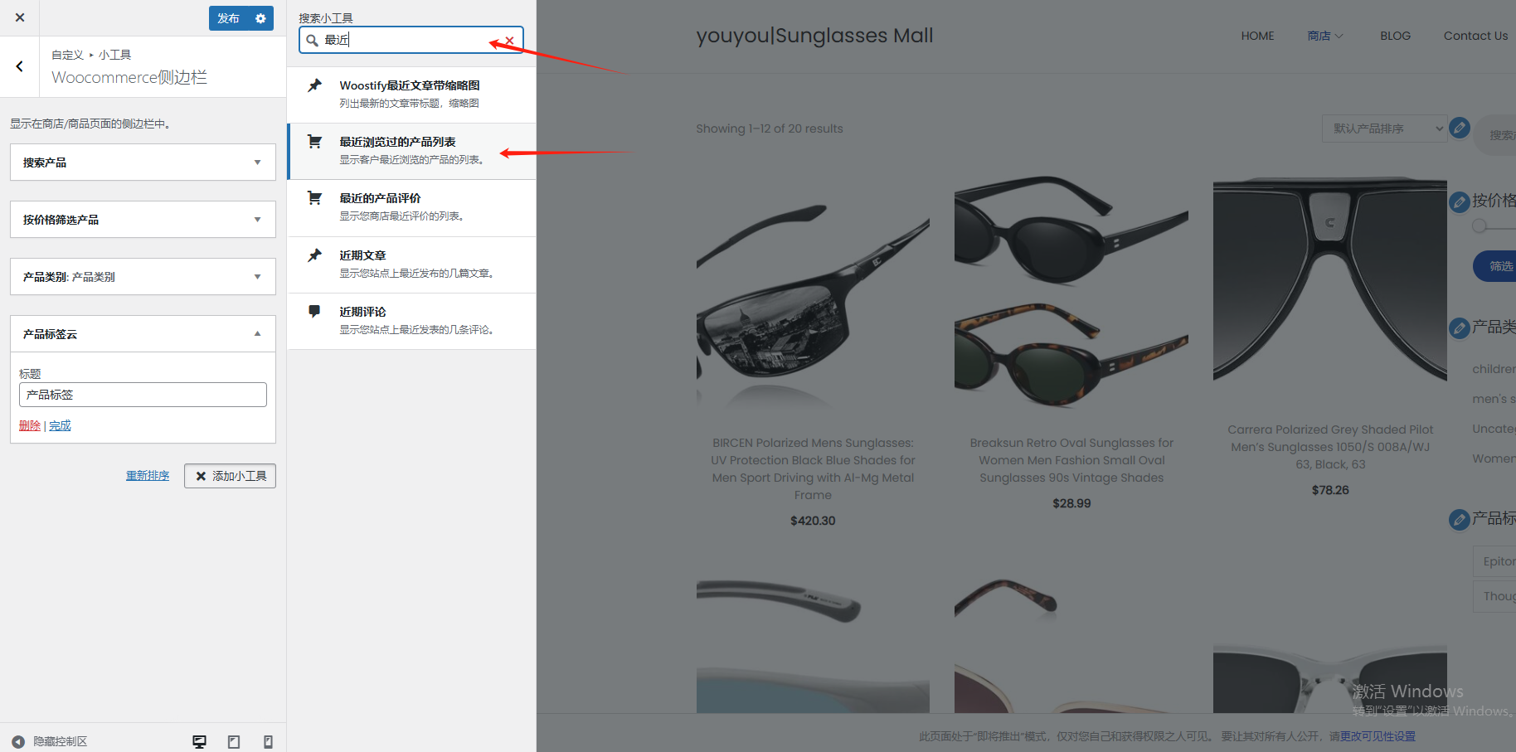Click the $78.26 price
Viewport: 1516px width, 752px height.
[1330, 490]
